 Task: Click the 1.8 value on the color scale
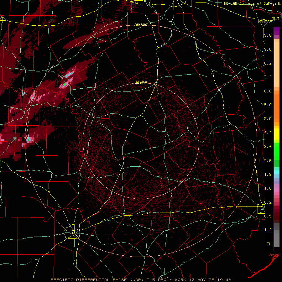point(268,175)
